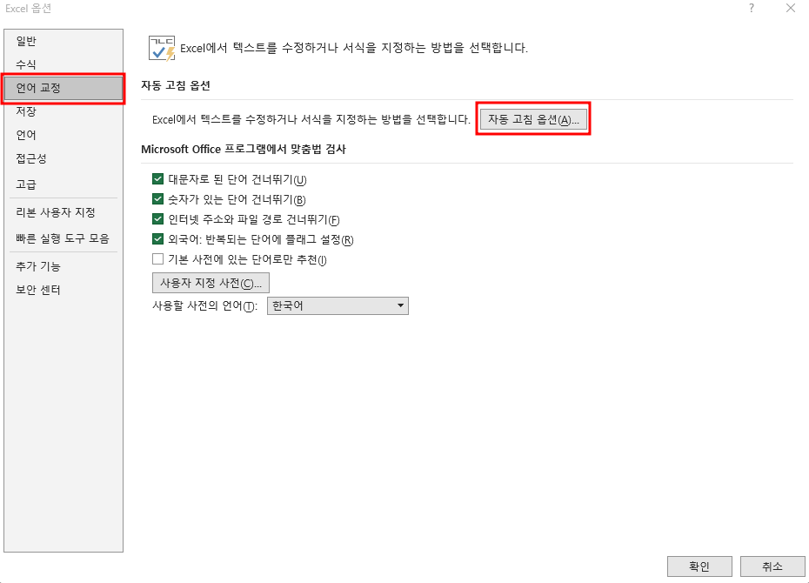This screenshot has height=583, width=809.
Task: Uncheck flag repeated words for foreign languages
Action: point(157,239)
